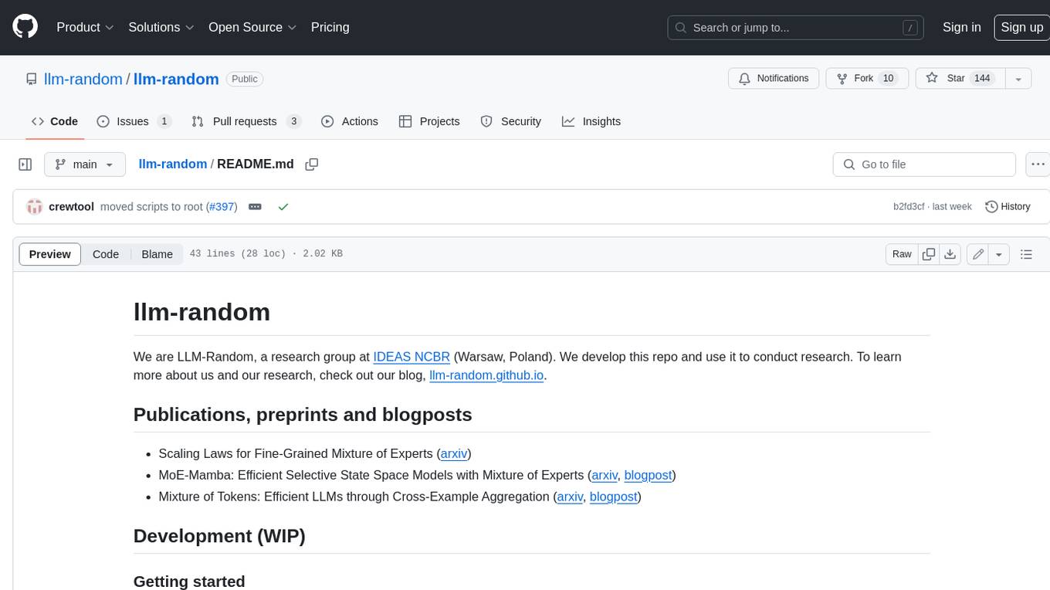Focus the Search or jump to field

[x=796, y=28]
